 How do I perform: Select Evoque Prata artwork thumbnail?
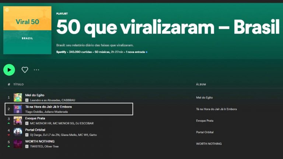coord(18,121)
